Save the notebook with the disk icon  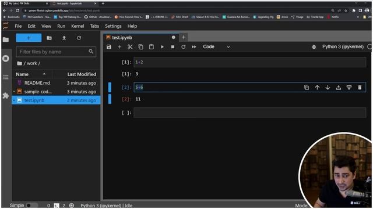(x=109, y=47)
